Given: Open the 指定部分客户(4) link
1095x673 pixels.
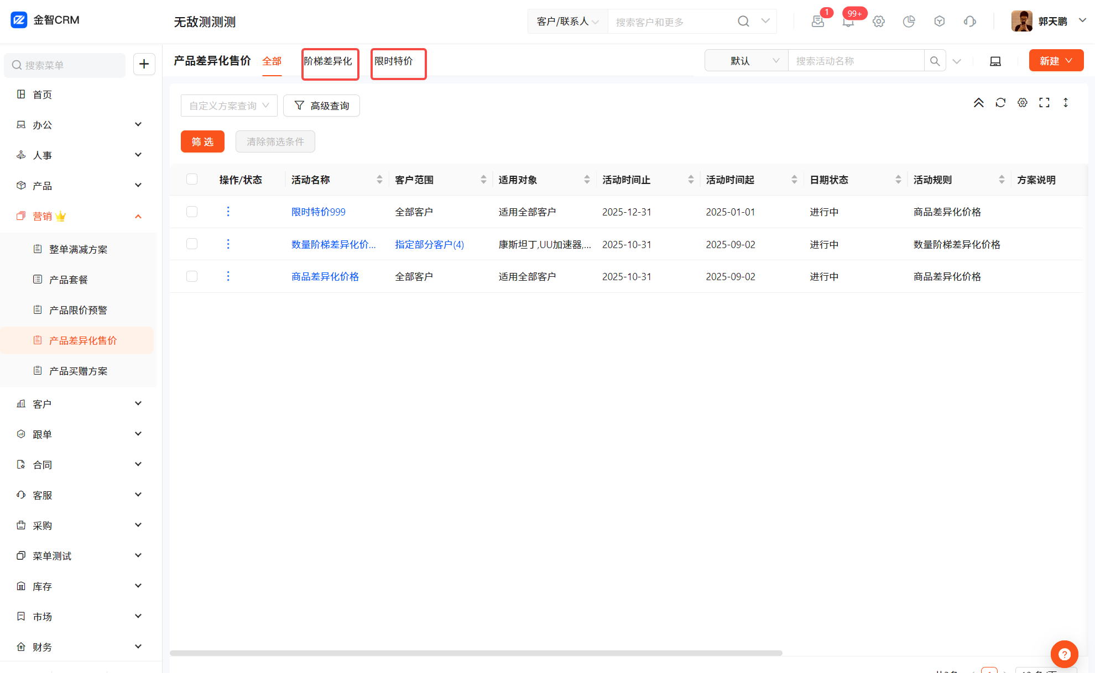Looking at the screenshot, I should pos(429,244).
